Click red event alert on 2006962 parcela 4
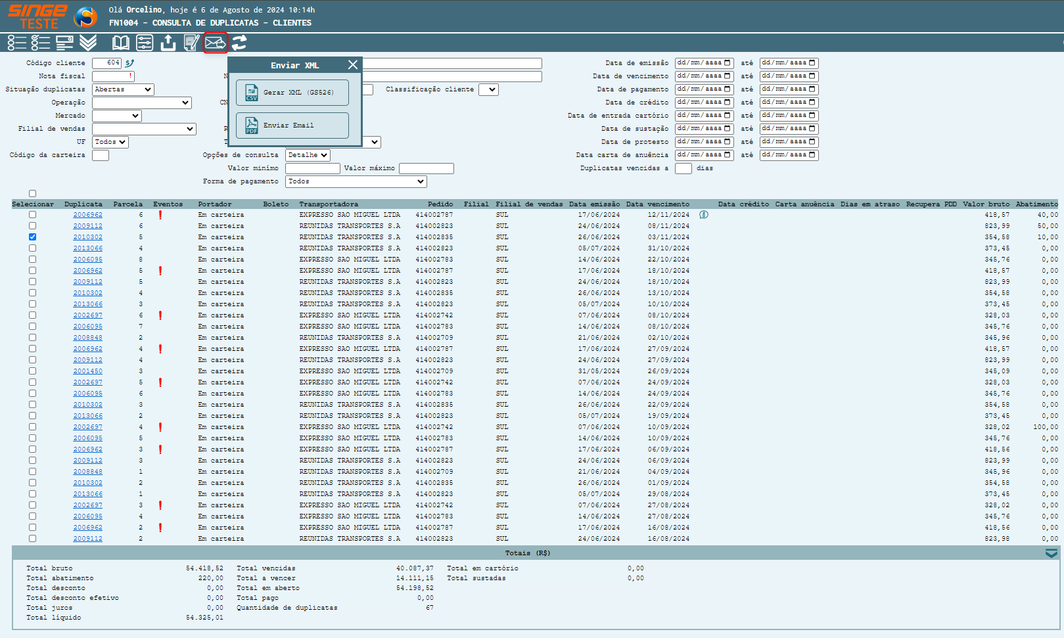The width and height of the screenshot is (1064, 638). [x=160, y=349]
